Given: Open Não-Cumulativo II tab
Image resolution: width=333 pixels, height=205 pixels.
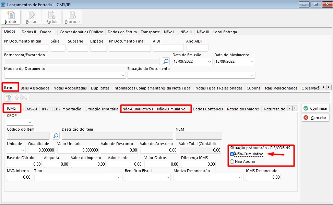Looking at the screenshot, I should pyautogui.click(x=173, y=109).
